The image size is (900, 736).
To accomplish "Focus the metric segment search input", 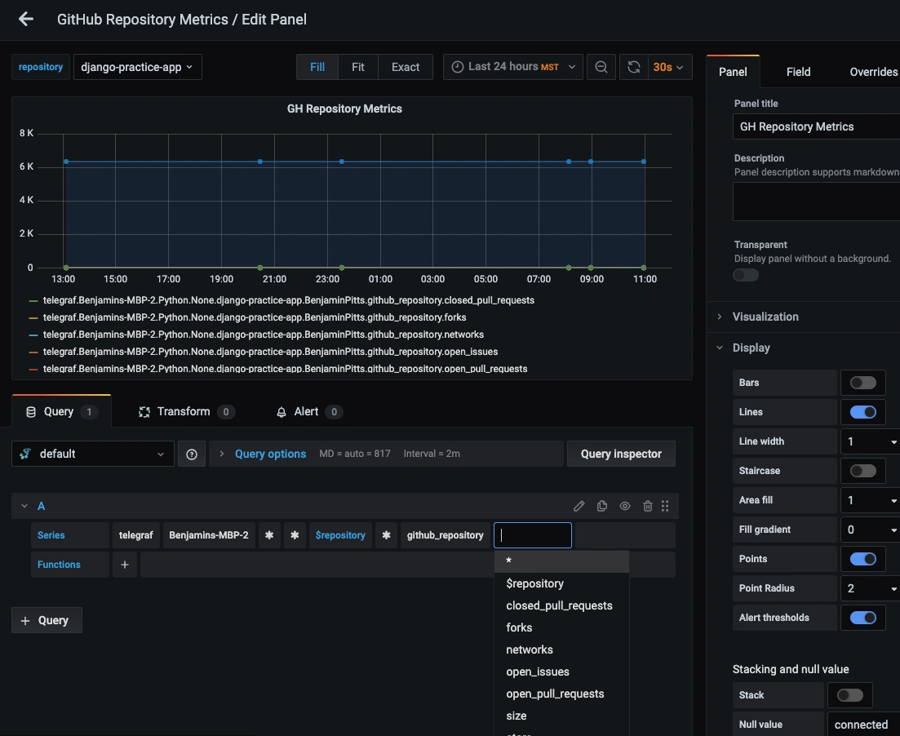I will click(533, 535).
